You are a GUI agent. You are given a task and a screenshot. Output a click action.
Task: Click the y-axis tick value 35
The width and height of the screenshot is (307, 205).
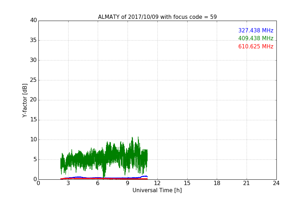(33, 40)
